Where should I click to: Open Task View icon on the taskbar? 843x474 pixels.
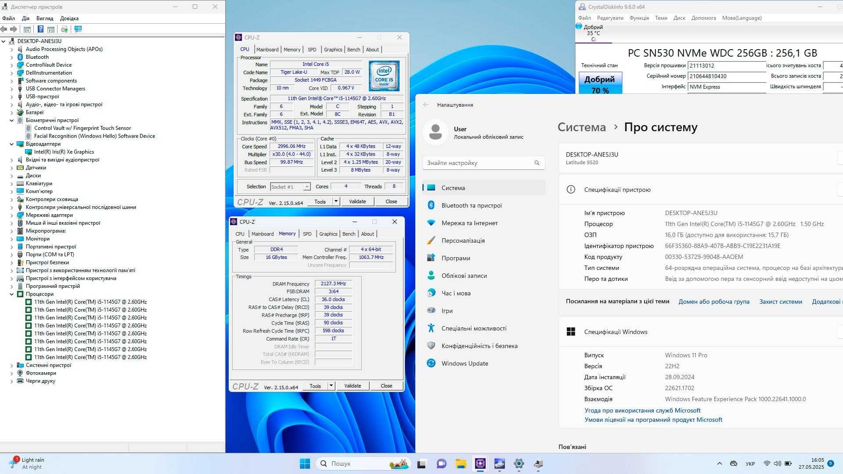[421, 463]
